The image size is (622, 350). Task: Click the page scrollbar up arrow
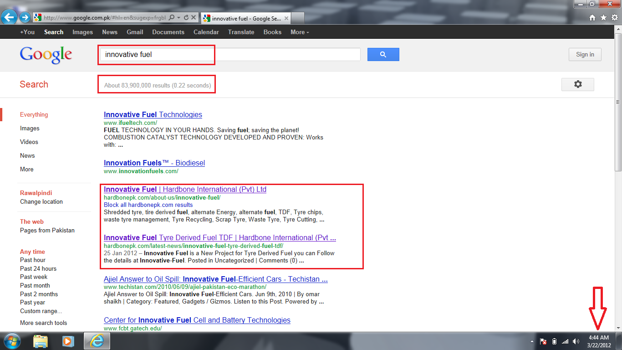pyautogui.click(x=618, y=29)
